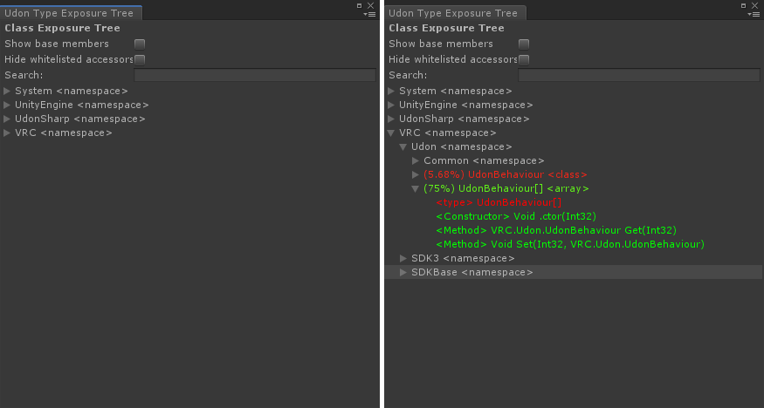Select the (5.68%) UdonBehaviour <class> row
This screenshot has height=408, width=764.
pos(574,174)
